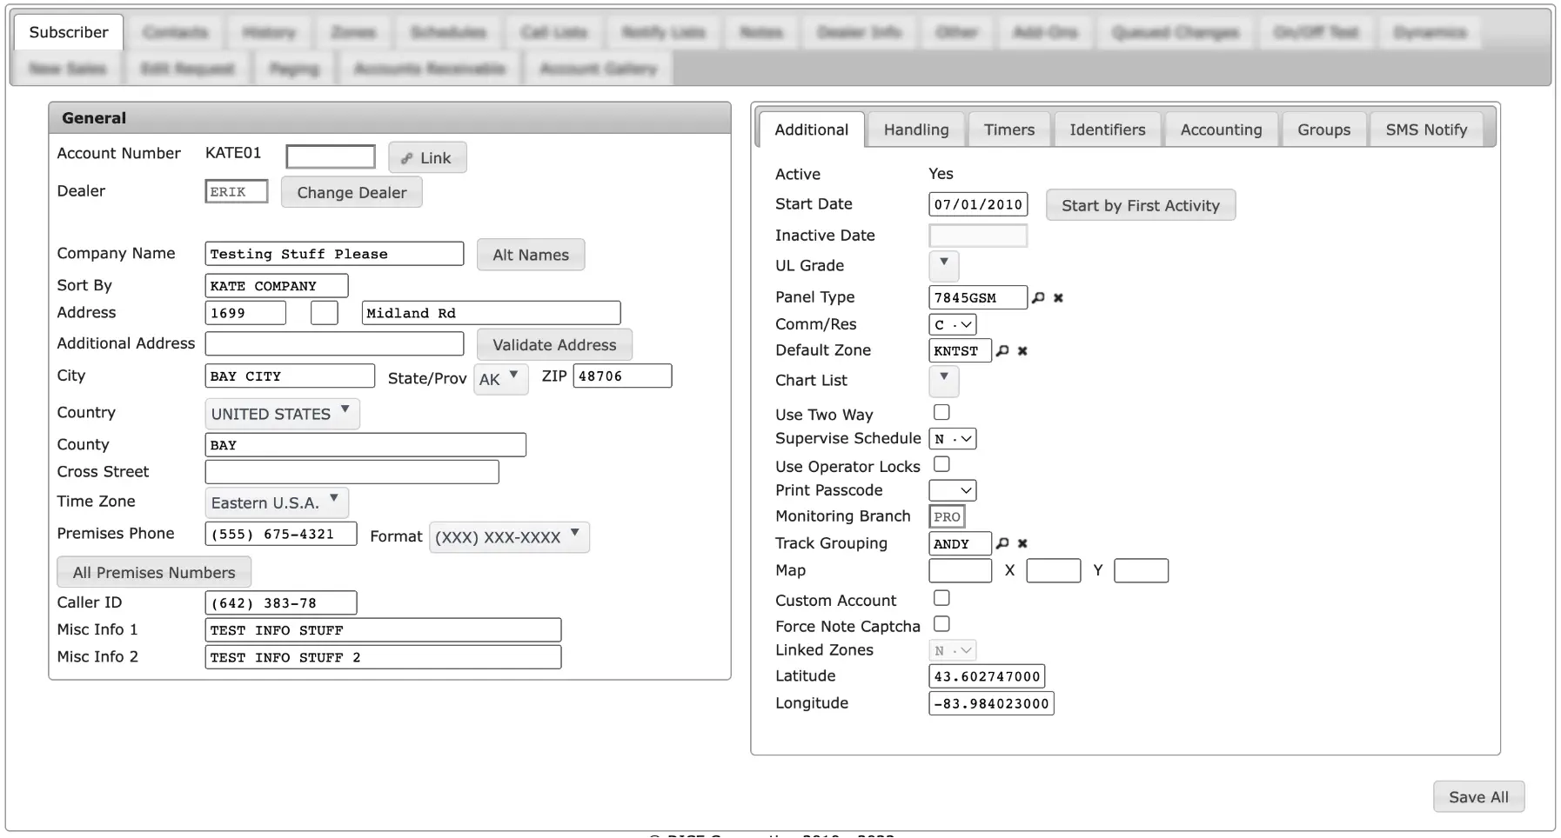Open the Accounting tab
Viewport: 1561px width, 838px height.
click(1221, 130)
